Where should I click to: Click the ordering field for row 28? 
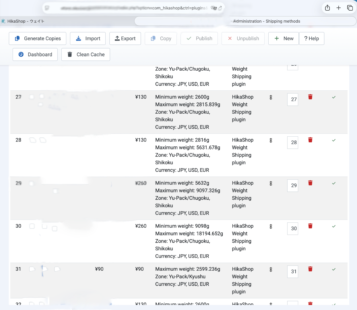pyautogui.click(x=292, y=143)
